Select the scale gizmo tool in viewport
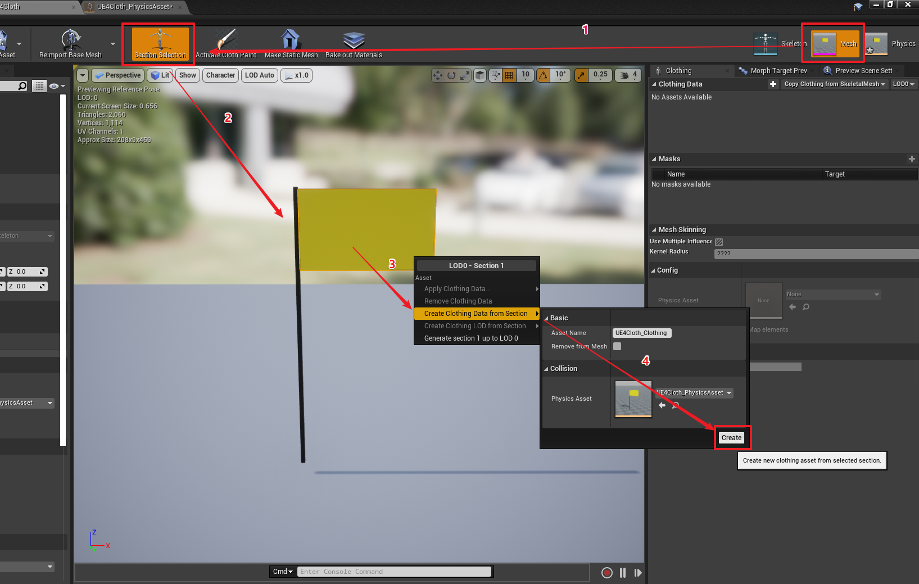The width and height of the screenshot is (919, 584). [x=465, y=75]
